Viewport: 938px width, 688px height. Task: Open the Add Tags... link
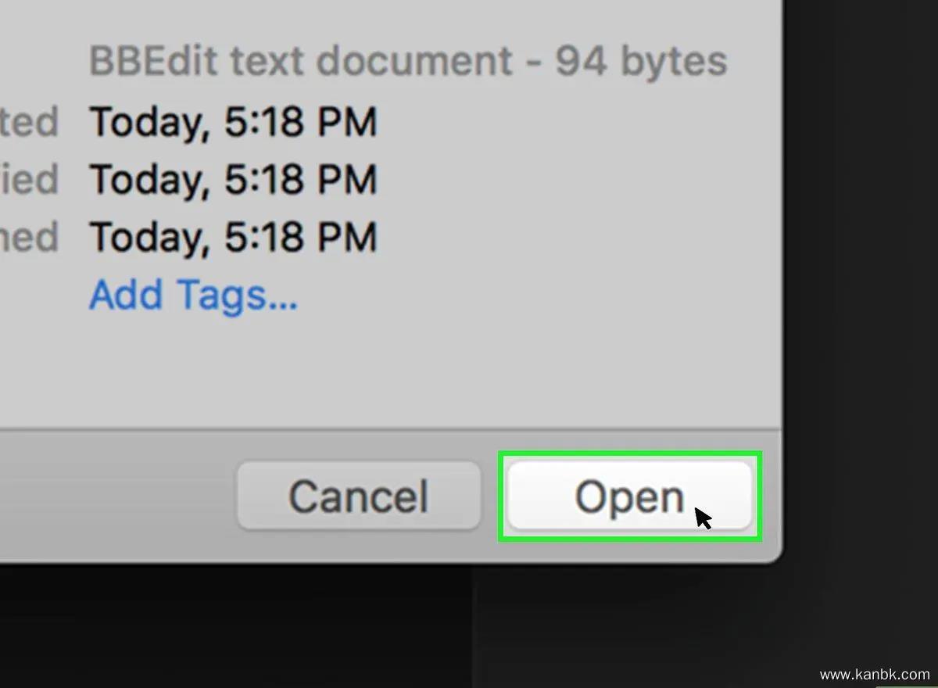[x=193, y=296]
